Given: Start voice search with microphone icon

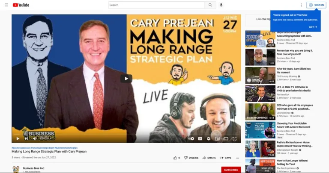Looking at the screenshot, I should pos(221,5).
